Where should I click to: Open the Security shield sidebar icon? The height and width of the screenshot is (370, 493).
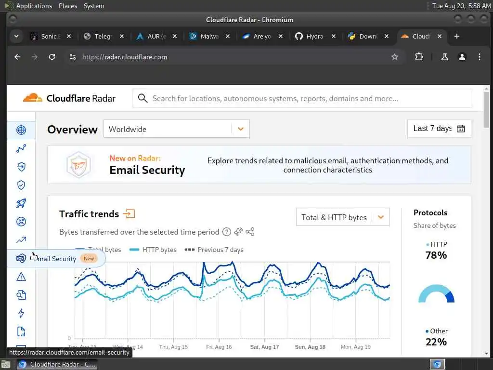21,185
